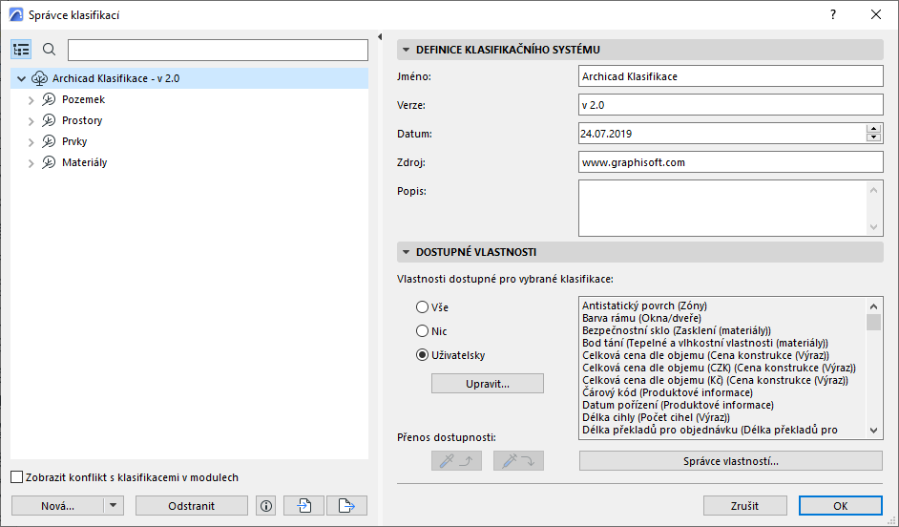The width and height of the screenshot is (899, 527).
Task: Click the Zrušit button
Action: pyautogui.click(x=744, y=506)
